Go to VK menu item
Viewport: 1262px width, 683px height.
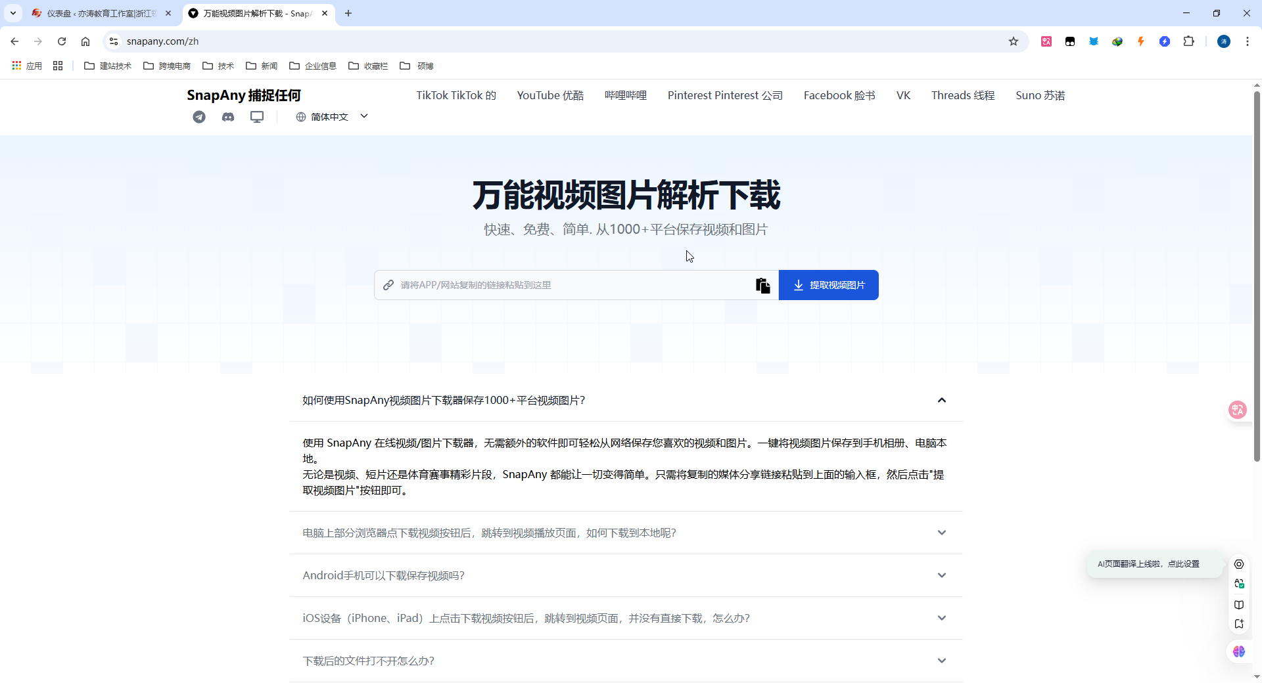click(x=903, y=95)
